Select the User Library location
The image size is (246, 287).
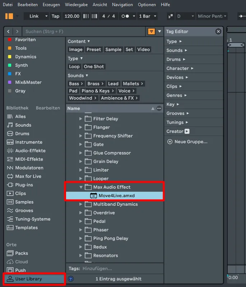pos(34,279)
